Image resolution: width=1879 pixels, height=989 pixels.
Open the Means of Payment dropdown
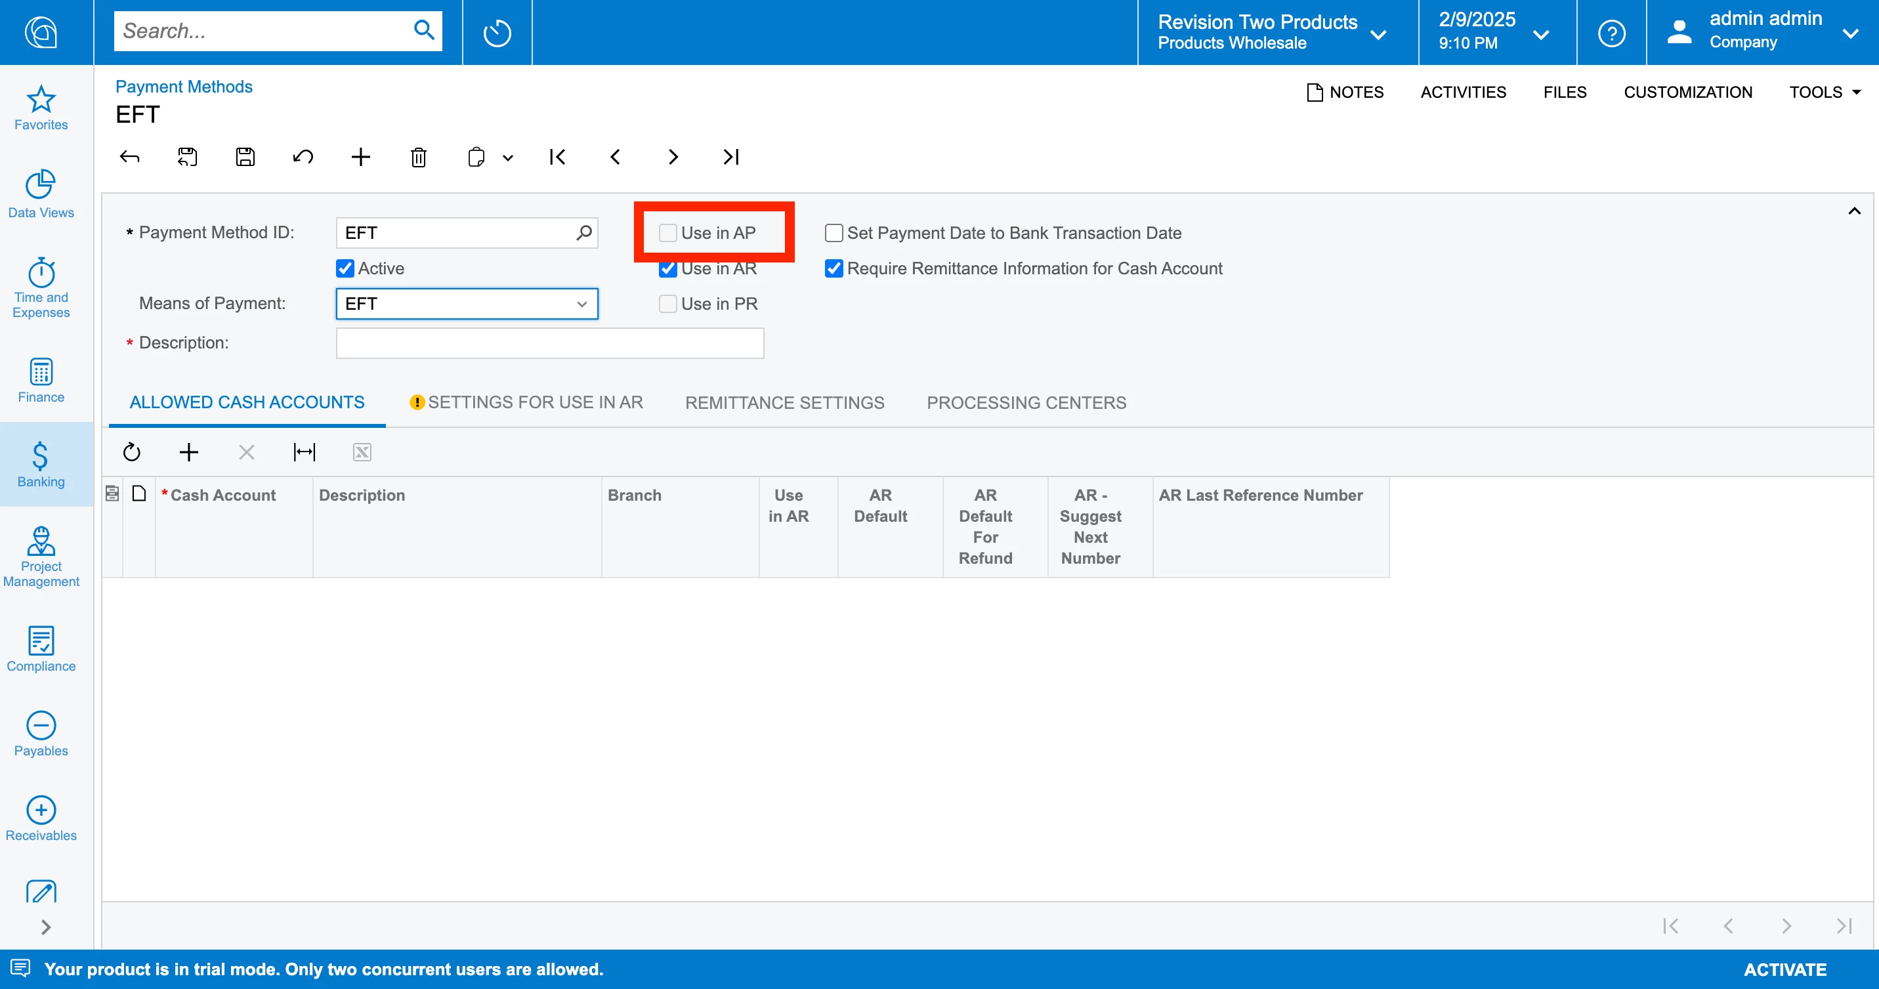[581, 304]
